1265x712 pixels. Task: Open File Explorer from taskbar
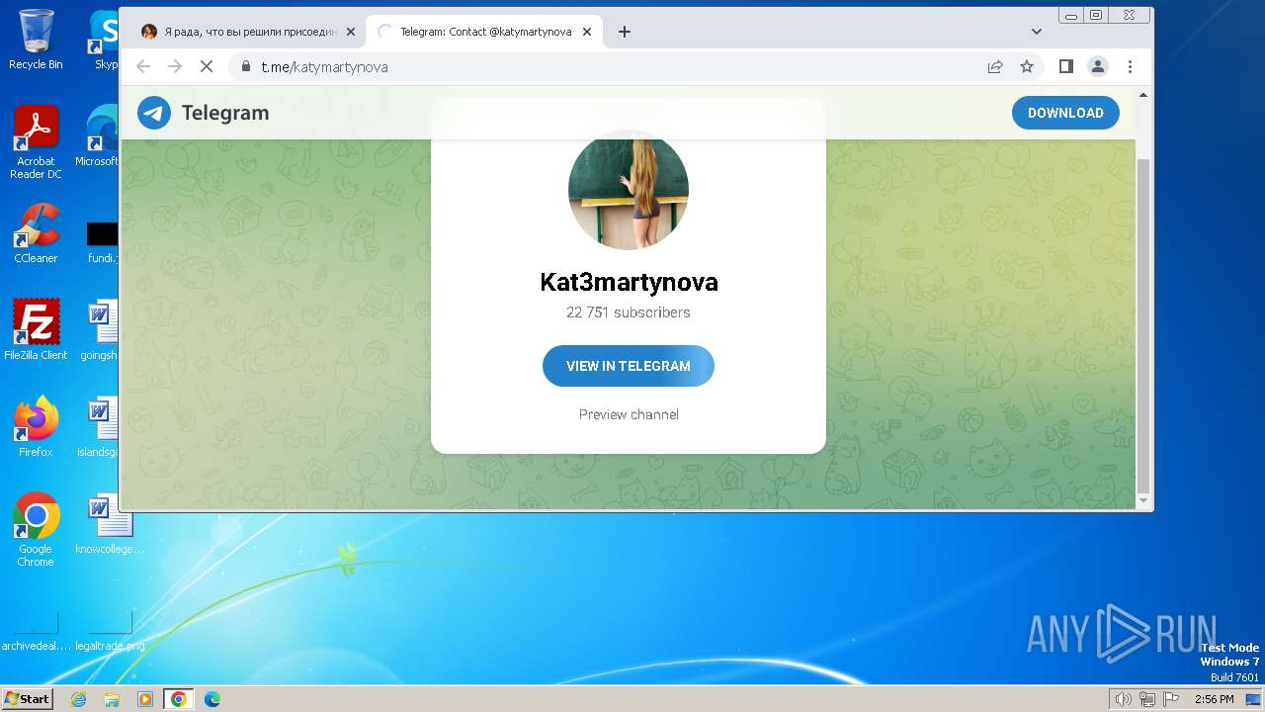112,699
